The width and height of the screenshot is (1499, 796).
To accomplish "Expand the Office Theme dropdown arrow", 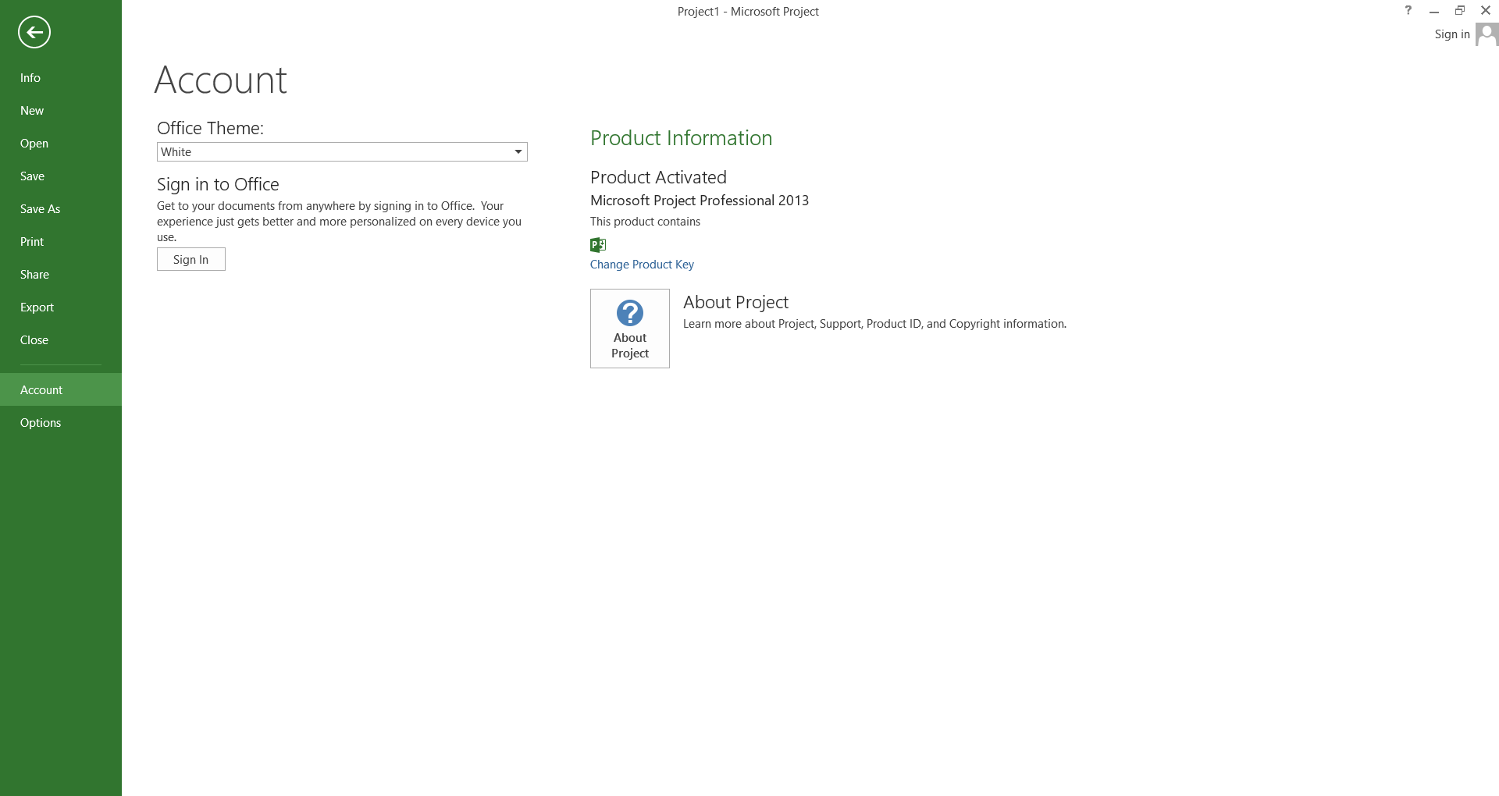I will 518,152.
